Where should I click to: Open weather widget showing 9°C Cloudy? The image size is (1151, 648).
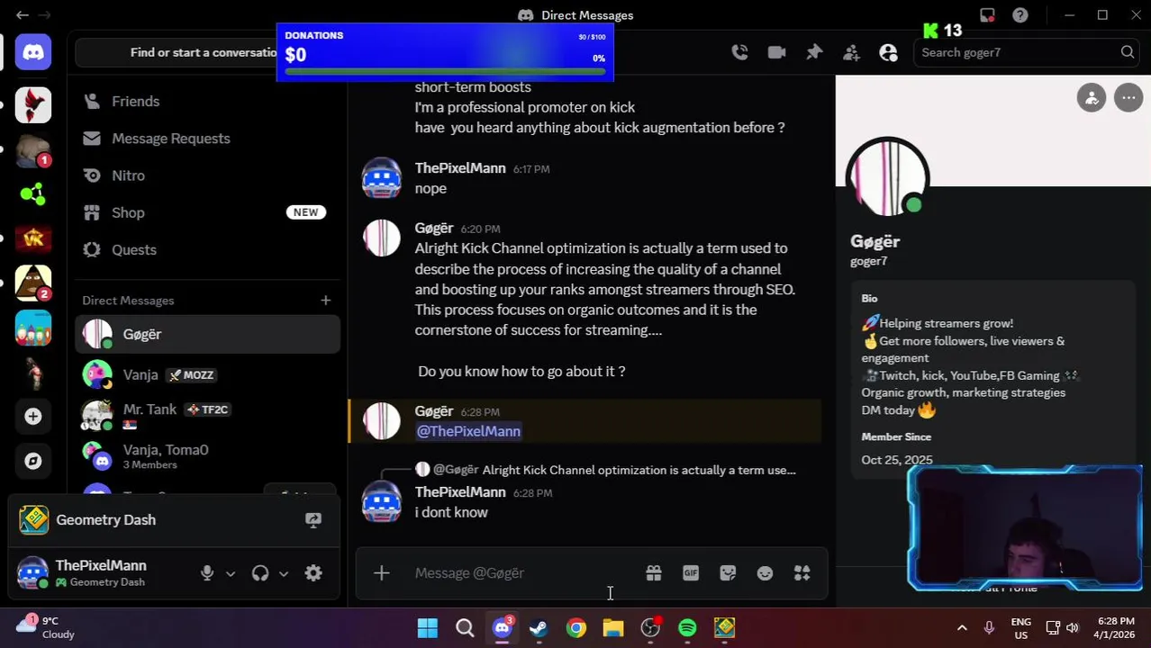(x=47, y=627)
